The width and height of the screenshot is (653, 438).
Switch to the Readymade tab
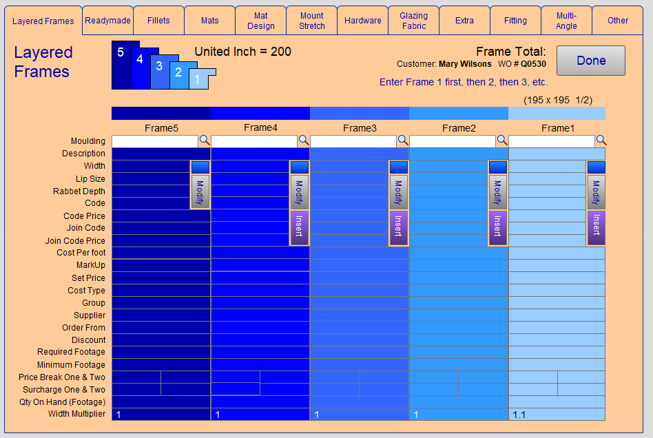(107, 21)
